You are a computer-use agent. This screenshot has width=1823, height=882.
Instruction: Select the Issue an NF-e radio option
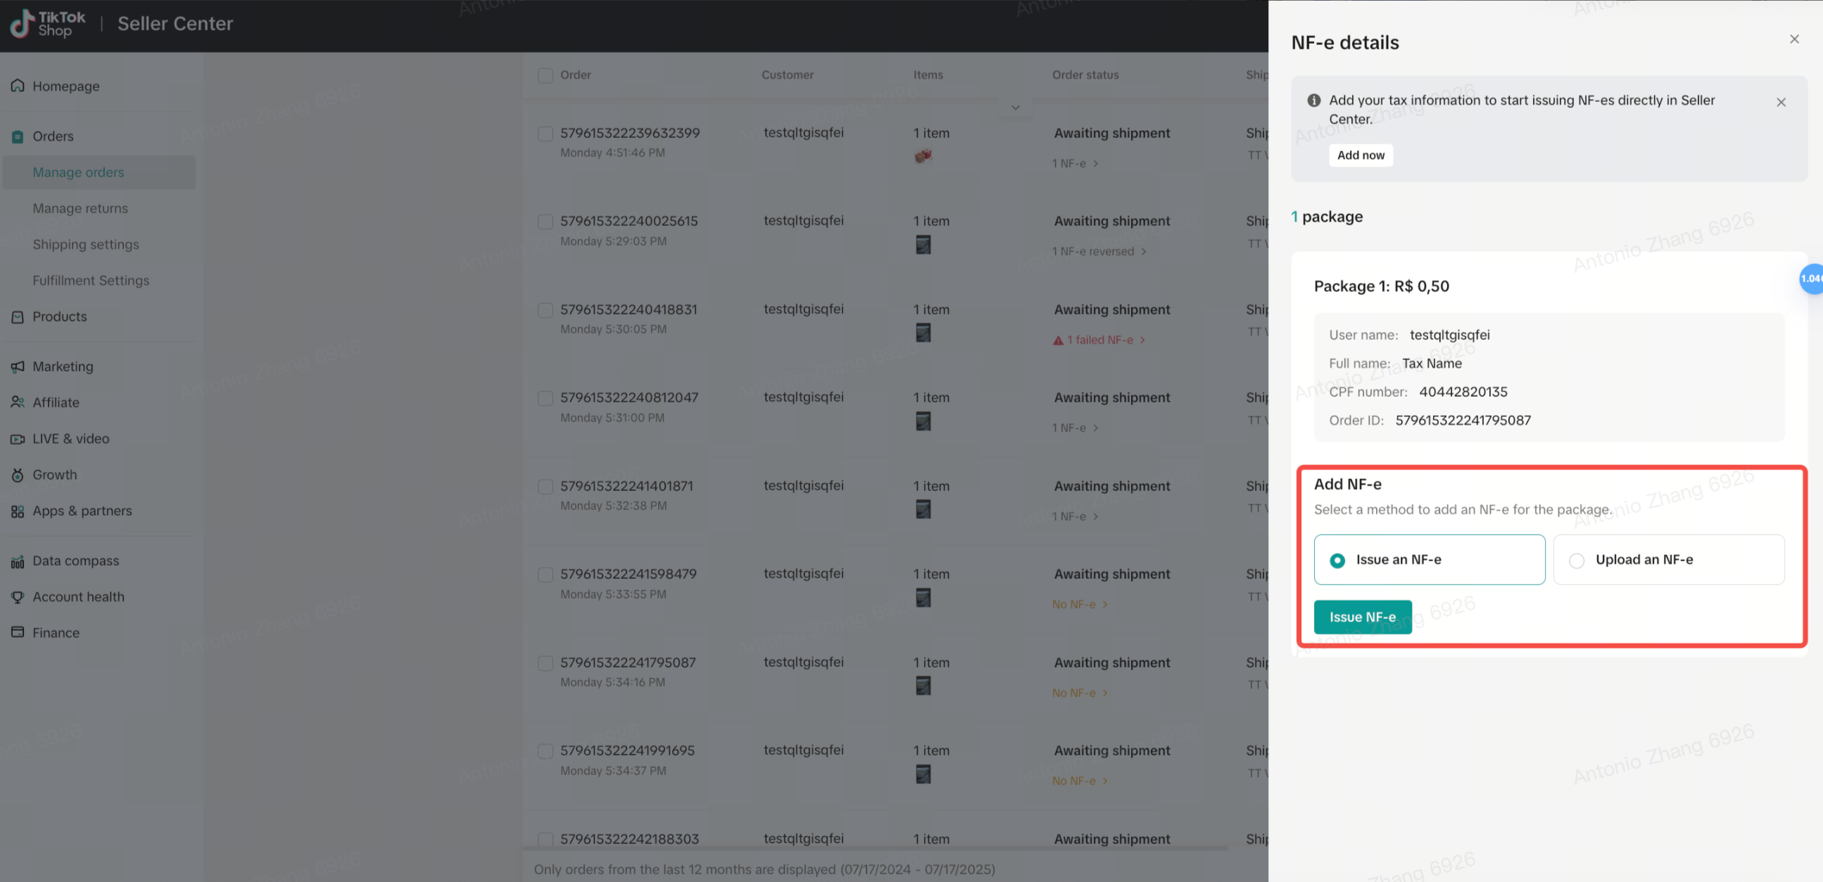1337,560
